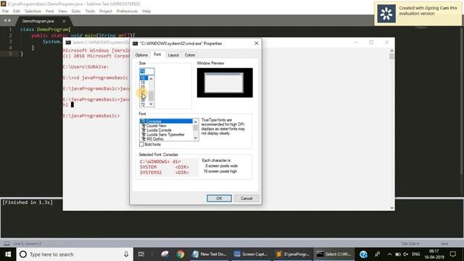Open the File menu in Sublime Text
464x261 pixels.
click(5, 11)
